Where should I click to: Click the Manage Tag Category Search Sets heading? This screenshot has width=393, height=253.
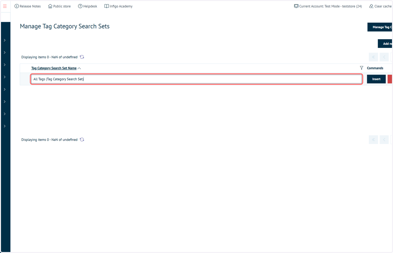[65, 27]
